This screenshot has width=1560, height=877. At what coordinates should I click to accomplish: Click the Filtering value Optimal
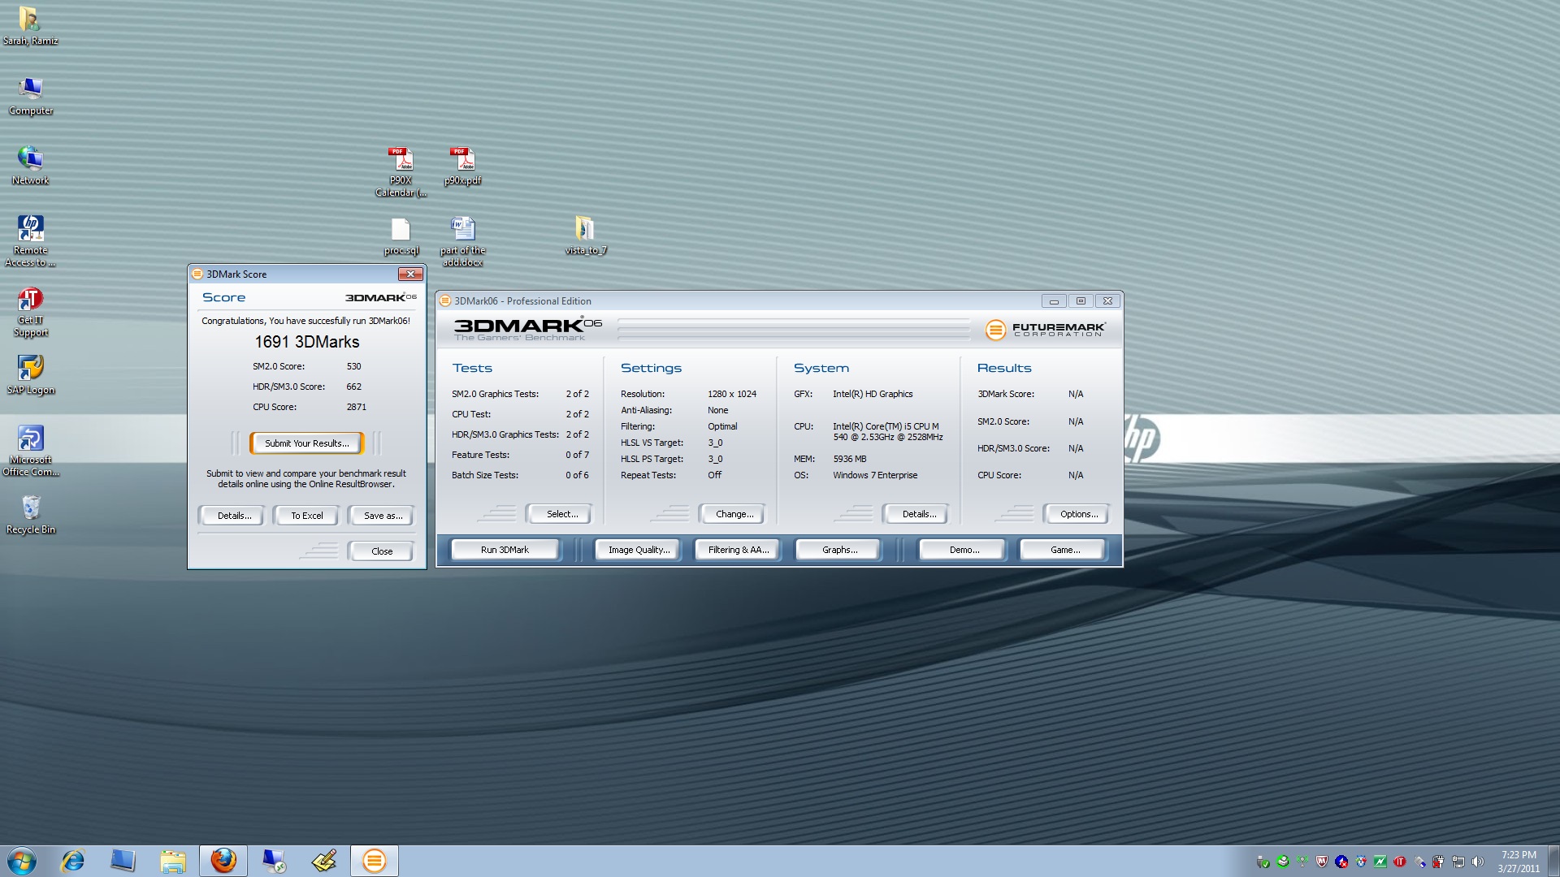[x=722, y=427]
